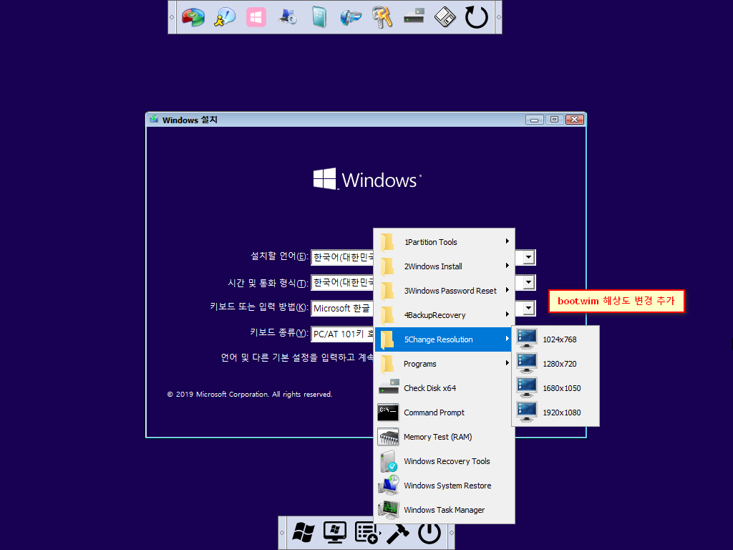733x550 pixels.
Task: Maximize the Windows 설치 window
Action: (x=554, y=120)
